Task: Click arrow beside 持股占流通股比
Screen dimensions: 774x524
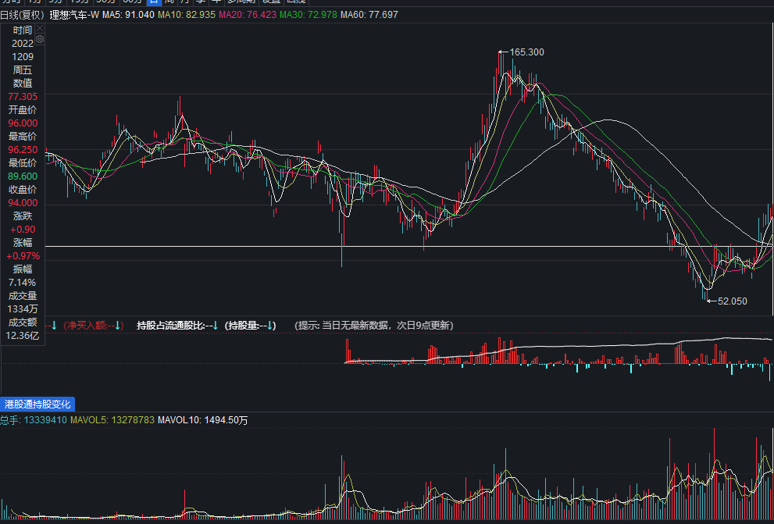Action: point(216,325)
